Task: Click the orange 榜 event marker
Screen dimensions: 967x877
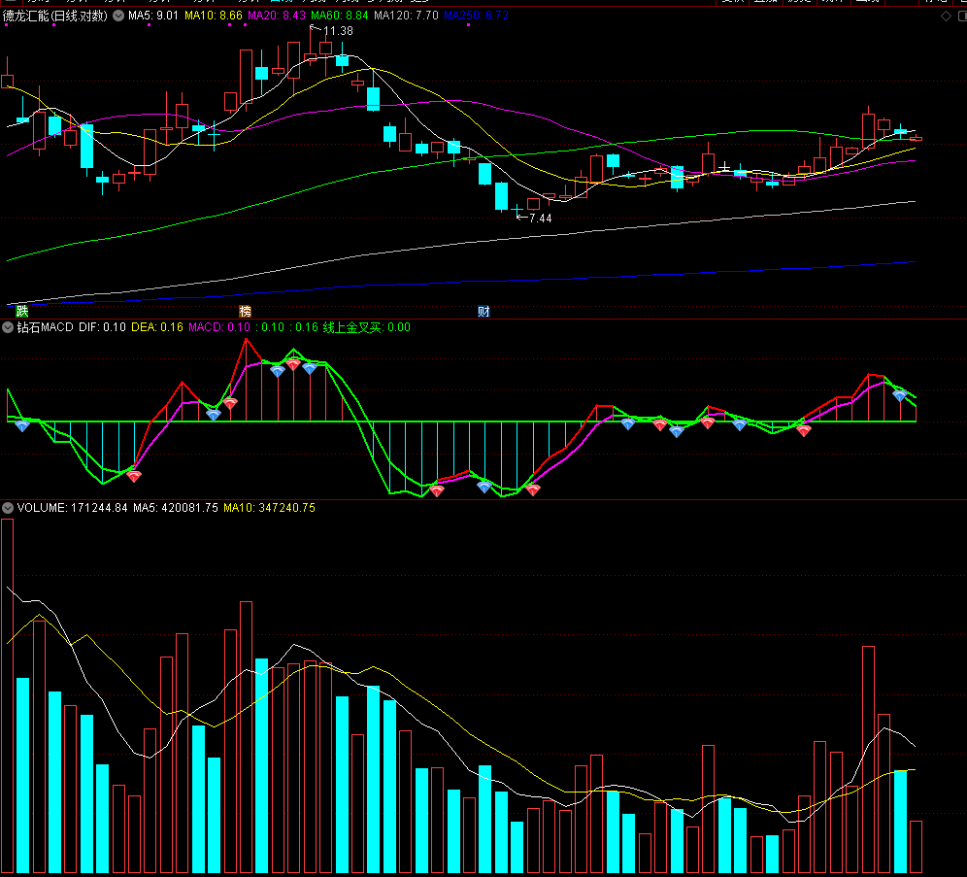Action: click(x=245, y=311)
